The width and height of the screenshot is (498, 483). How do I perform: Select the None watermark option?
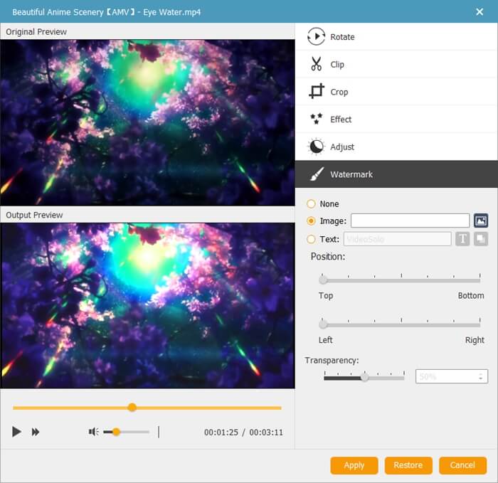(x=311, y=204)
